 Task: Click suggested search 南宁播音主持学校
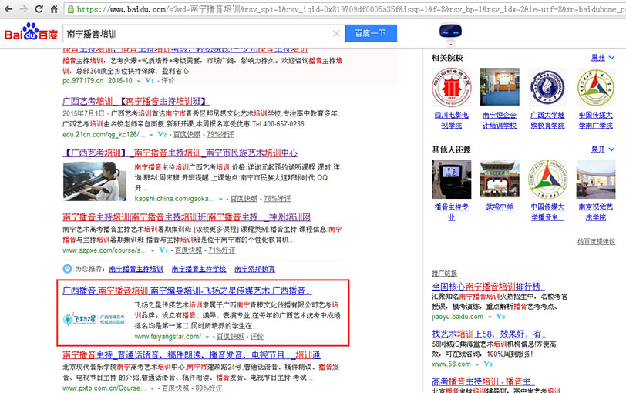[199, 269]
